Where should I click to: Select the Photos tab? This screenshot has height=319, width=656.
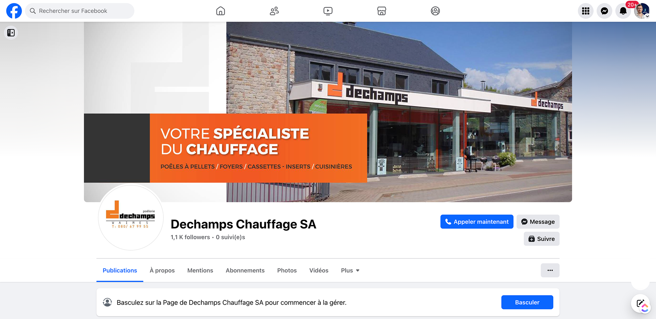click(287, 271)
